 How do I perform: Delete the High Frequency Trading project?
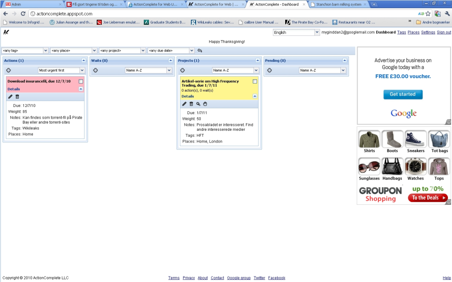point(191,104)
